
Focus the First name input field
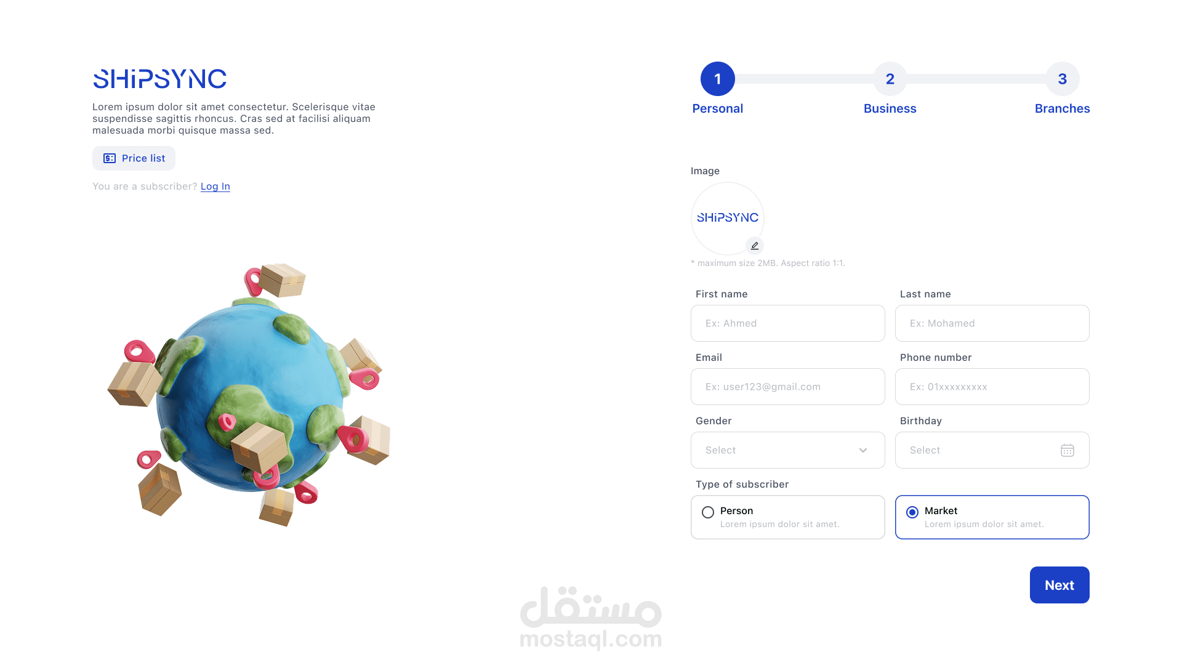pos(788,323)
